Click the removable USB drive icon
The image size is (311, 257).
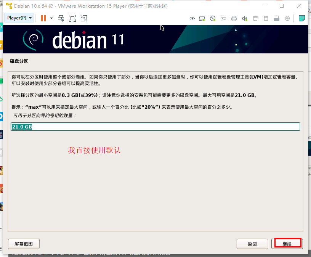[x=277, y=19]
